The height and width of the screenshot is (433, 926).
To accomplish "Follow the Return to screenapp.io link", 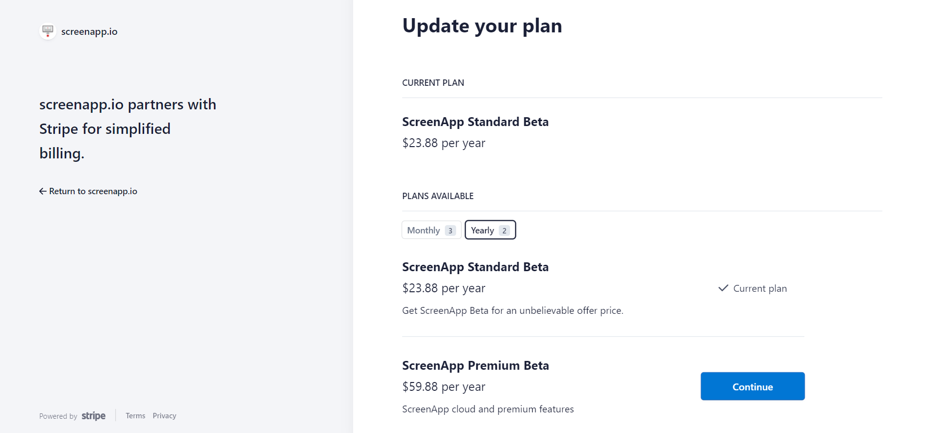I will click(x=93, y=191).
